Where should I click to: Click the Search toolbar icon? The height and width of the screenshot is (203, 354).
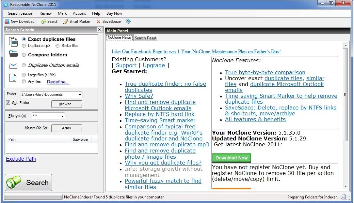43,22
